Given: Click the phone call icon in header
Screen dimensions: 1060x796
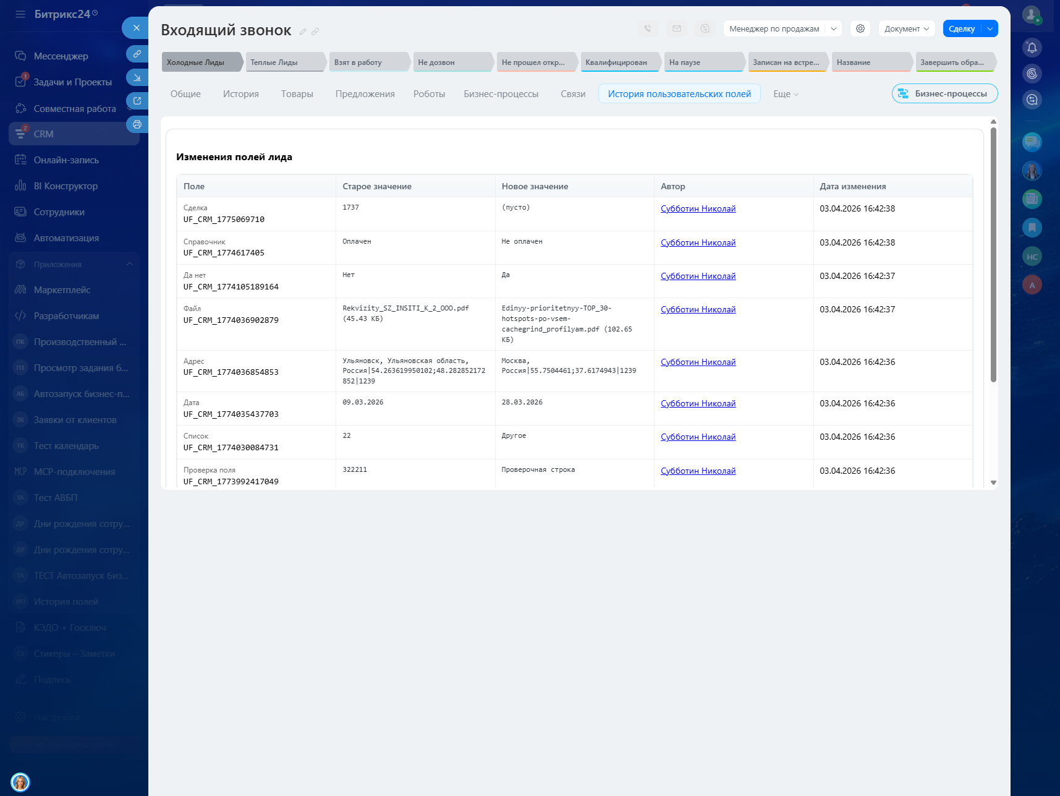Looking at the screenshot, I should 647,28.
